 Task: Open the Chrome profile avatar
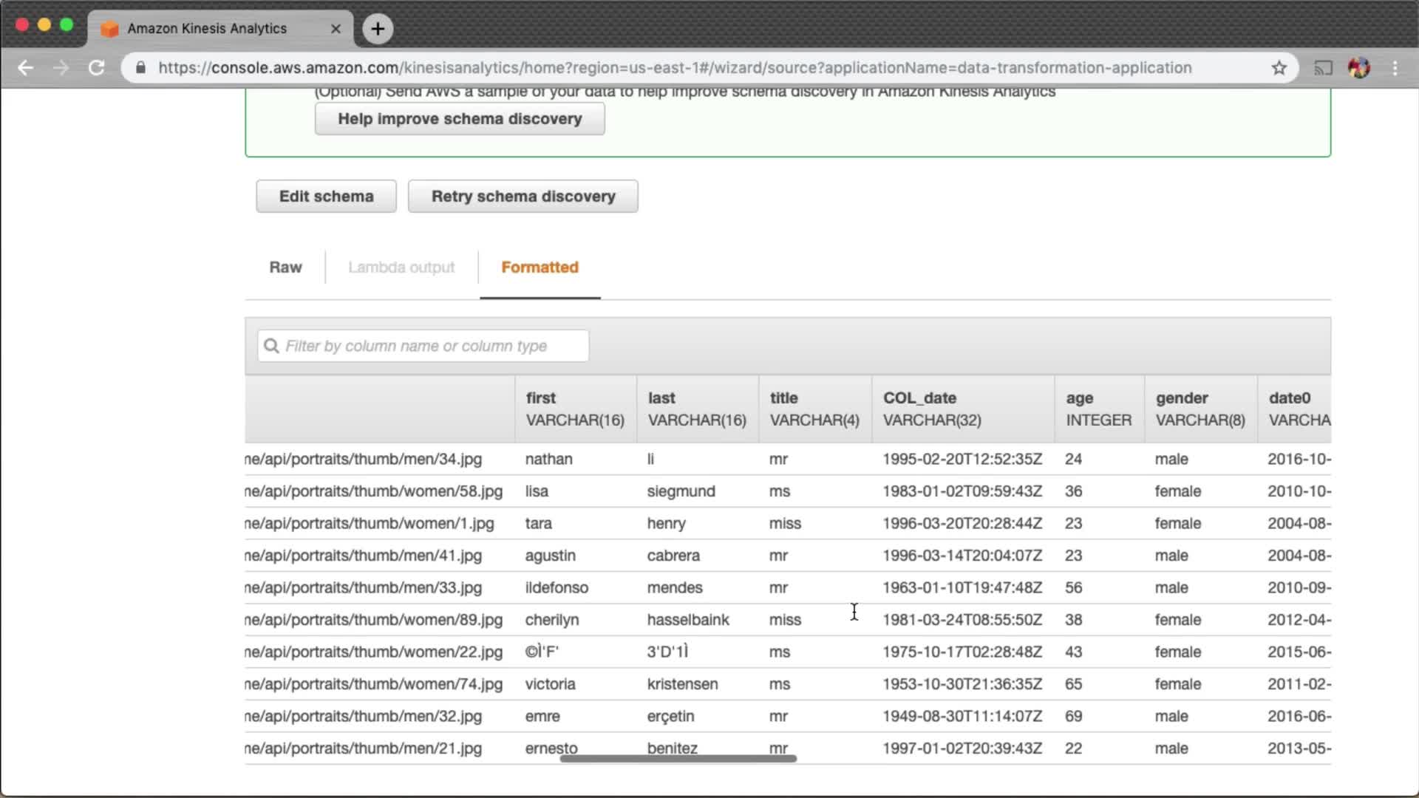click(1358, 68)
